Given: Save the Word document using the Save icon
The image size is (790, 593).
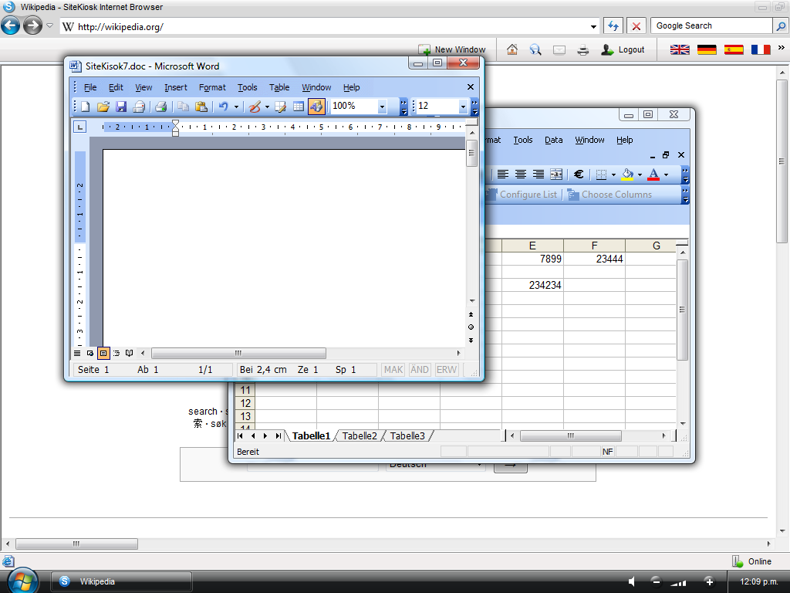Looking at the screenshot, I should [x=120, y=106].
